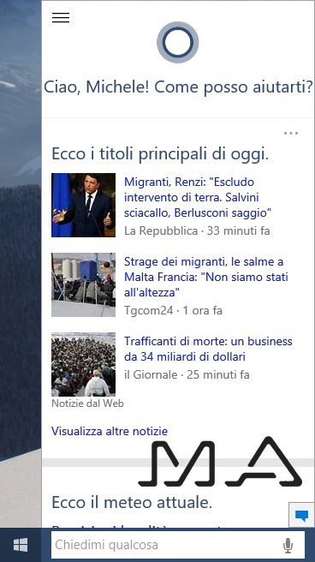
Task: Open headline 'Trafficanti di morte: un business'
Action: (208, 349)
